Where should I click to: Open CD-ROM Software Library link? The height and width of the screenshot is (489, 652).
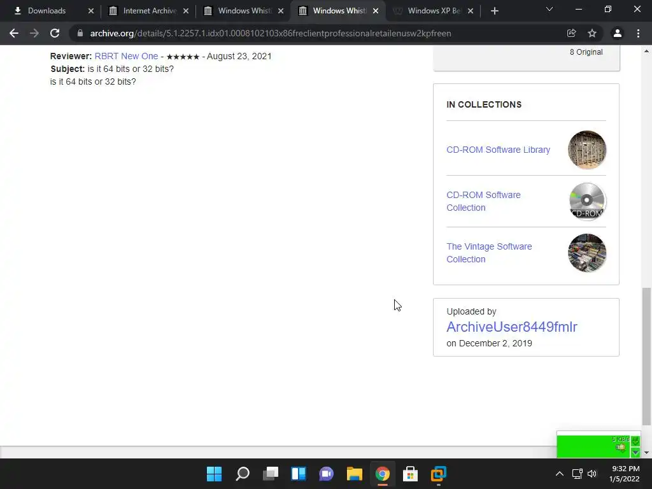point(498,150)
